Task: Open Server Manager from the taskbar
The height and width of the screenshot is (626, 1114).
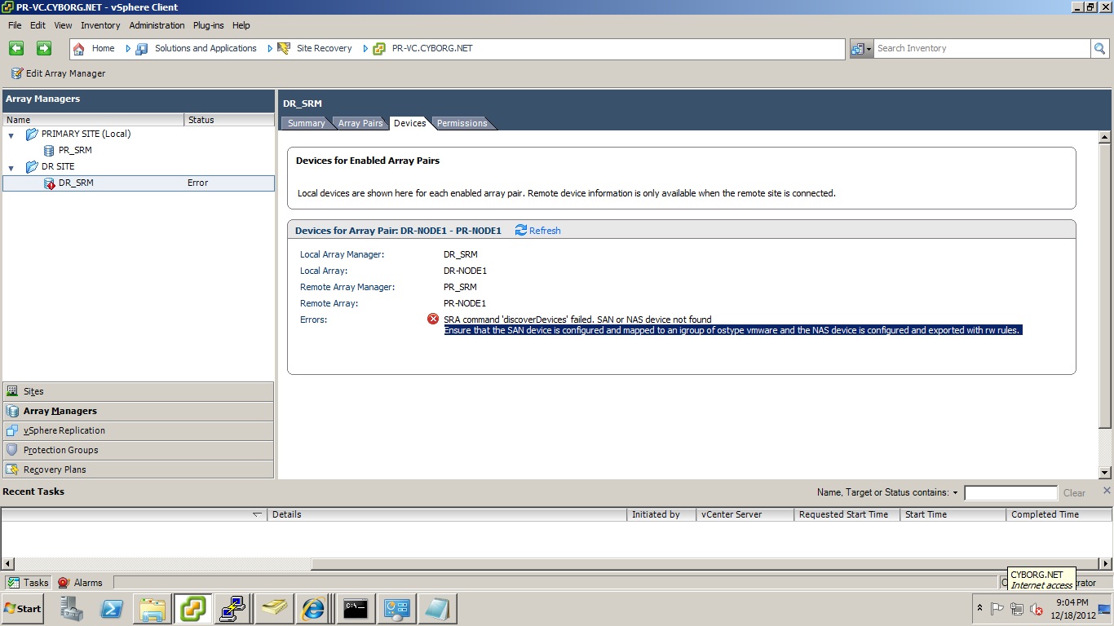Action: tap(72, 608)
